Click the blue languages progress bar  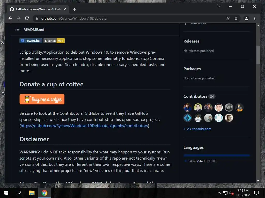[217, 155]
